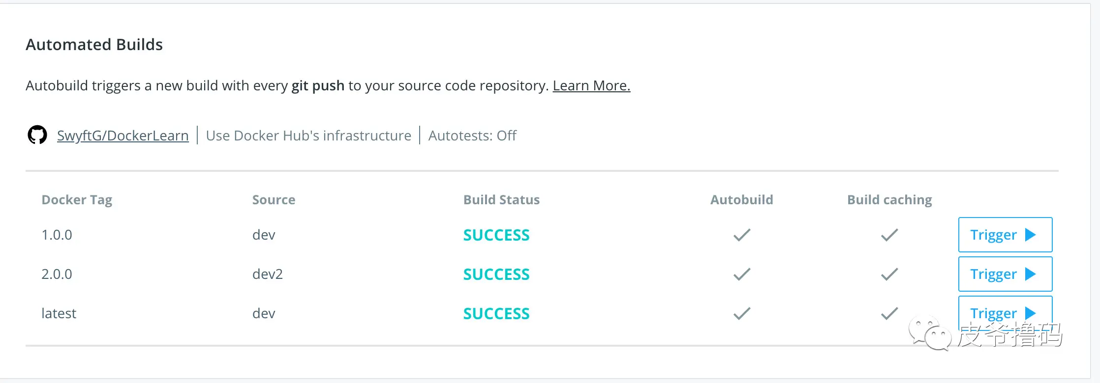Click the Autobuild checkmark for the latest tag
The image size is (1100, 383).
coord(742,313)
